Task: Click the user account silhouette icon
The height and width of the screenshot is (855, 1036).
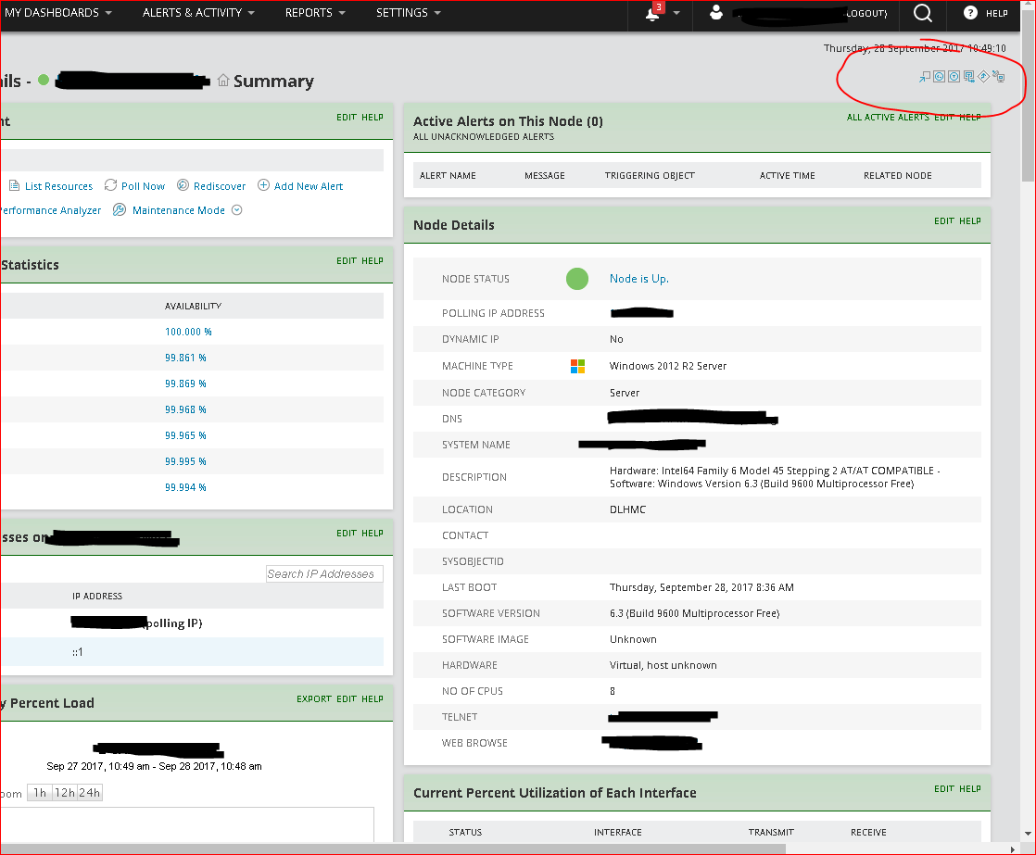Action: [716, 13]
